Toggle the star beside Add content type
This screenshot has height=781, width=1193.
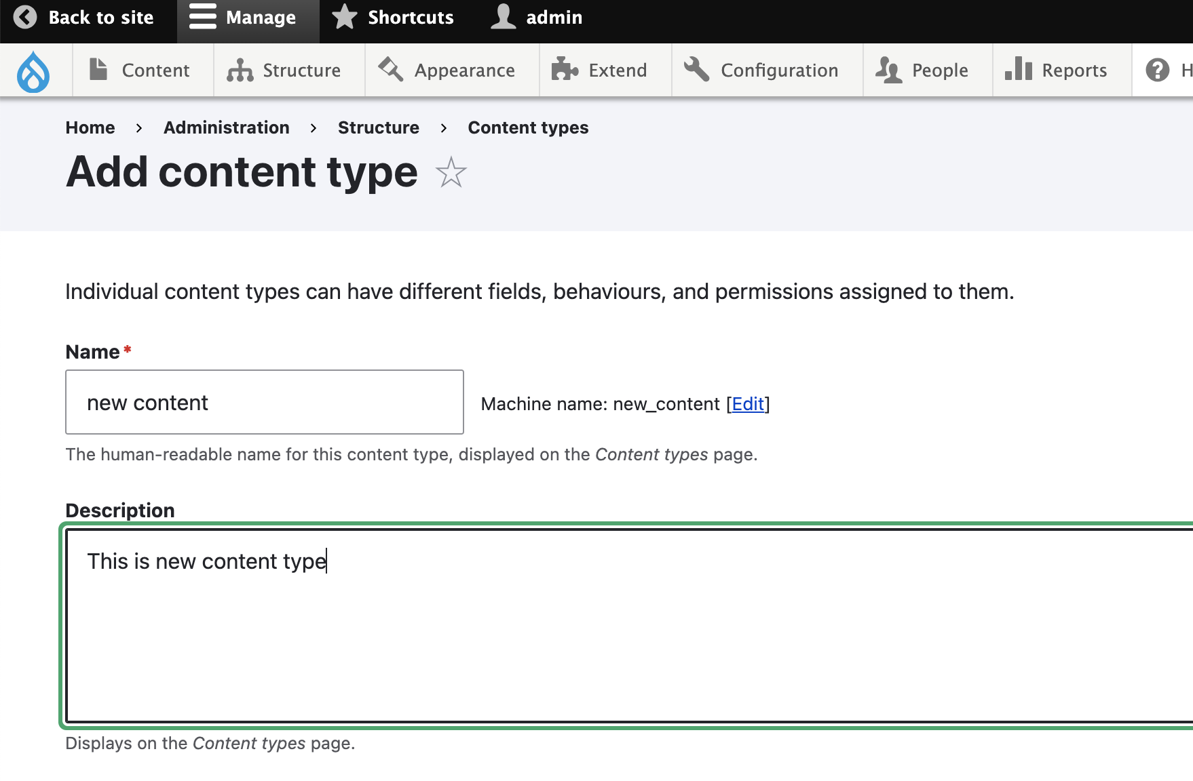451,174
